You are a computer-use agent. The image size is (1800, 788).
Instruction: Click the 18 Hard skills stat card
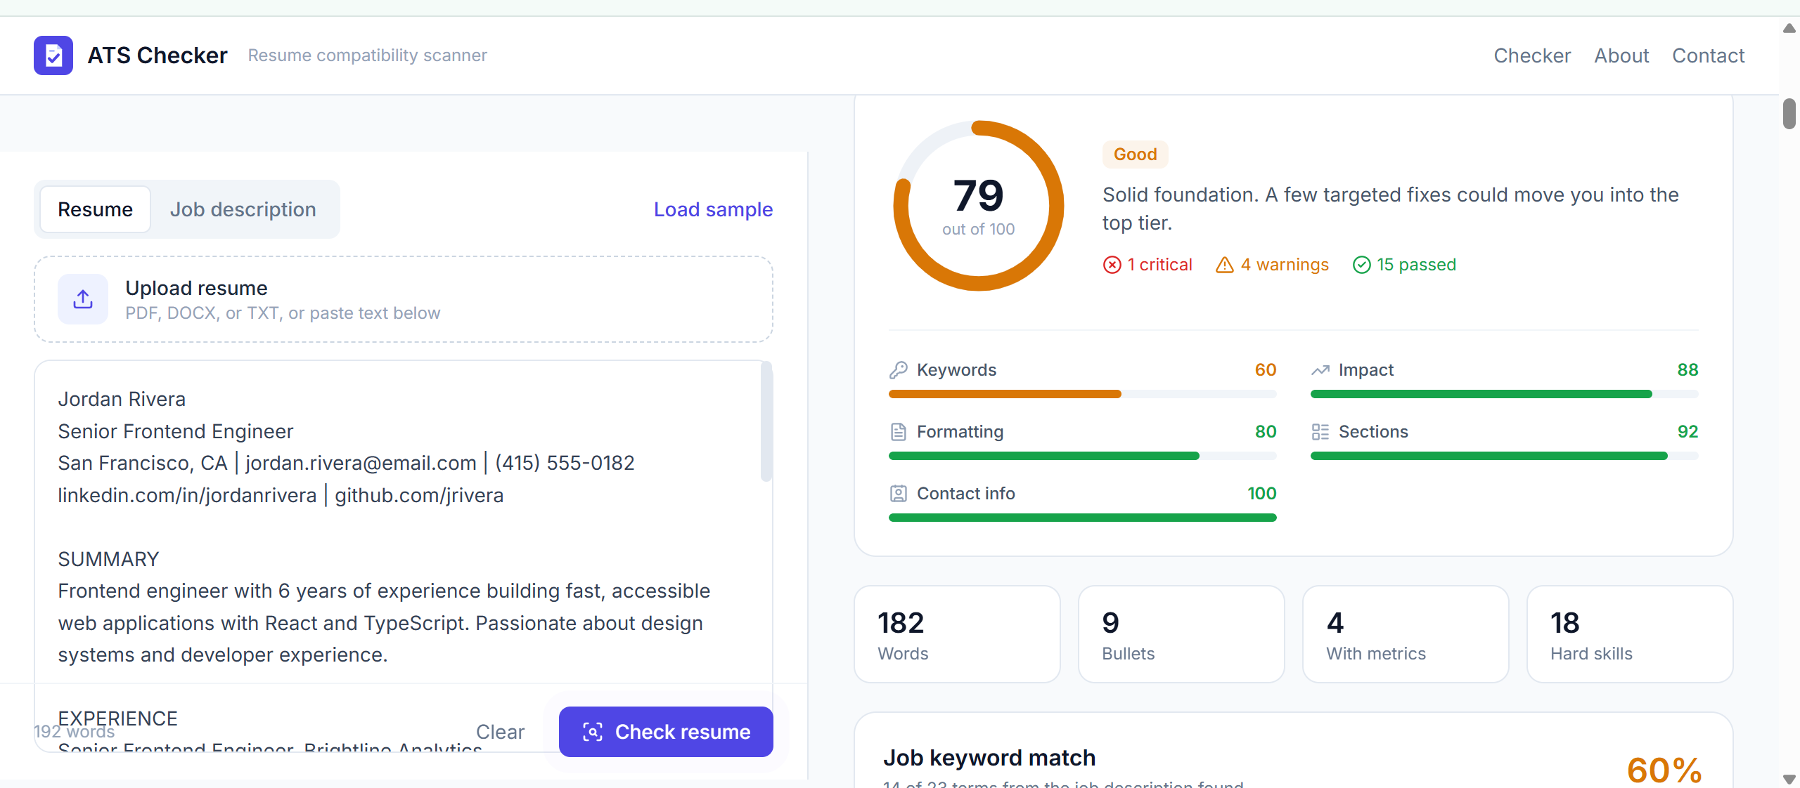click(1630, 634)
